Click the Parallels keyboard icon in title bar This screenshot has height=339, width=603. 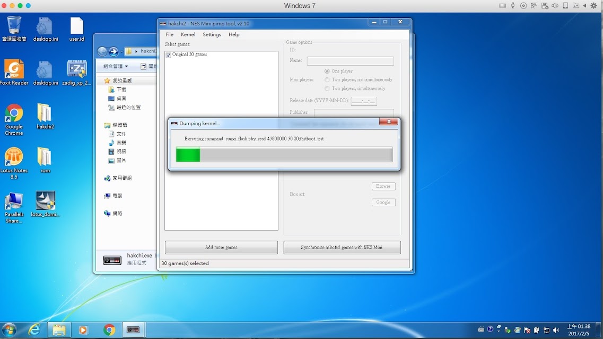coord(502,6)
